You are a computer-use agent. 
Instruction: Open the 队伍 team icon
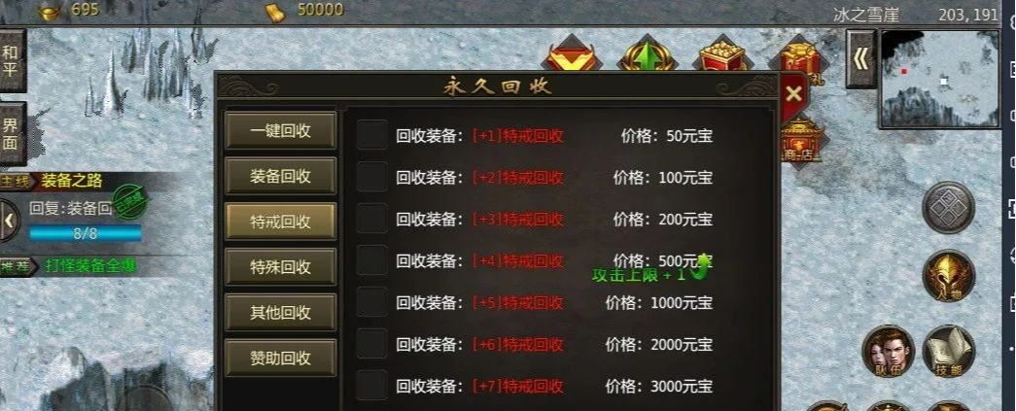click(x=889, y=351)
